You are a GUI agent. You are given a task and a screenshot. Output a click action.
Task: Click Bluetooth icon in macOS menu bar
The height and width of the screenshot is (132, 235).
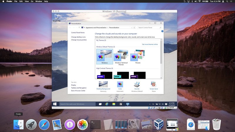(192, 1)
